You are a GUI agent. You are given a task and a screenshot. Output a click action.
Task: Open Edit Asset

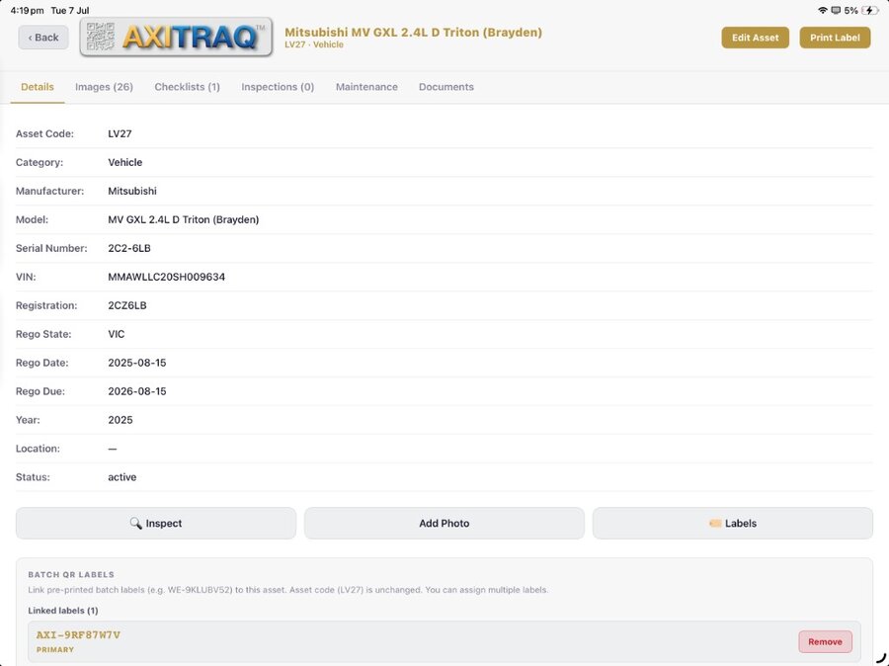(x=755, y=38)
